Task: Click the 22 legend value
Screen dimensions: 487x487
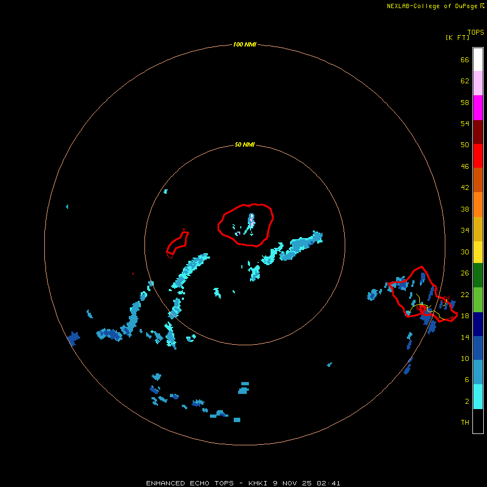Action: [x=465, y=295]
